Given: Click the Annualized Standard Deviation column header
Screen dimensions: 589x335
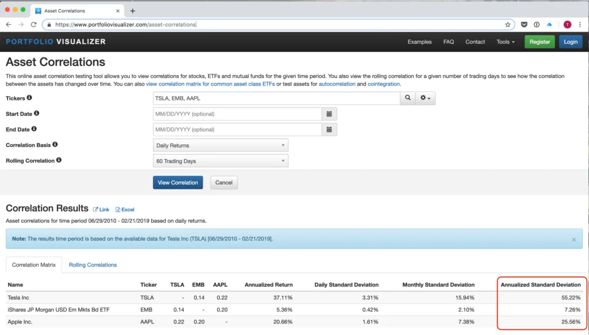Looking at the screenshot, I should click(x=541, y=285).
